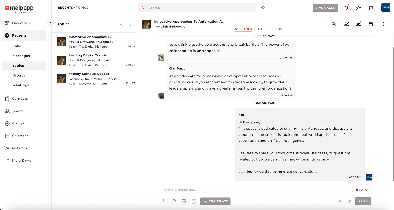394x210 pixels.
Task: Switch to the Files tab
Action: coord(262,29)
